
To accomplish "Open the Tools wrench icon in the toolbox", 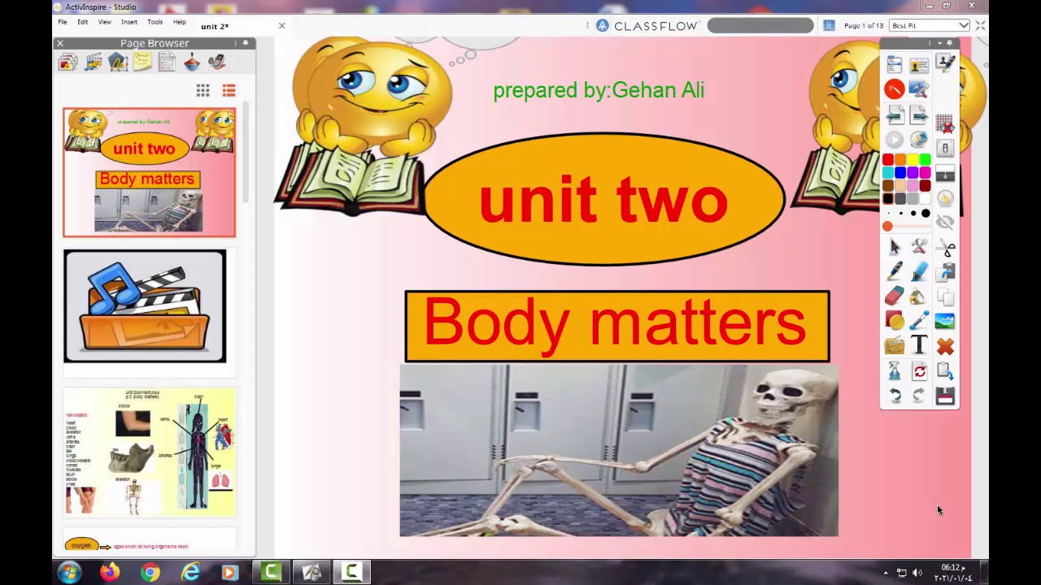I will coord(919,247).
